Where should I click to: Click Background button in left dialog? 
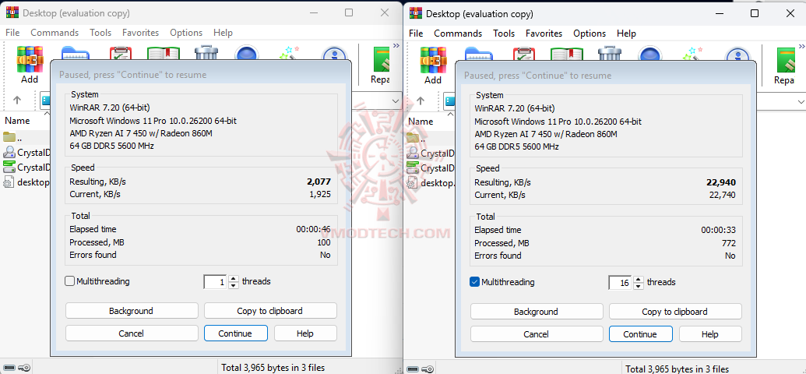[x=132, y=311]
